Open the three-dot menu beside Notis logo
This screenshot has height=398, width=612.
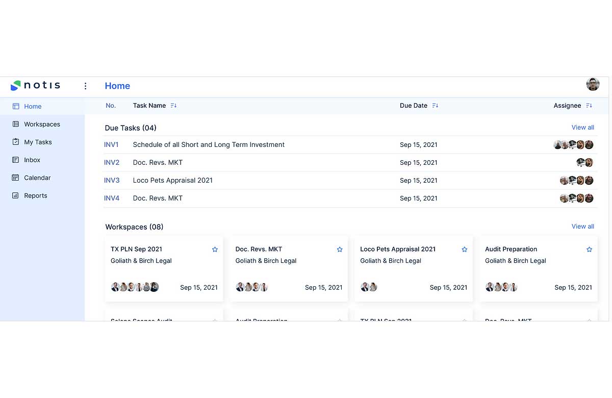point(85,86)
